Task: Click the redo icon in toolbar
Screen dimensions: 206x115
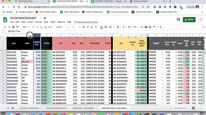Action: coord(9,27)
